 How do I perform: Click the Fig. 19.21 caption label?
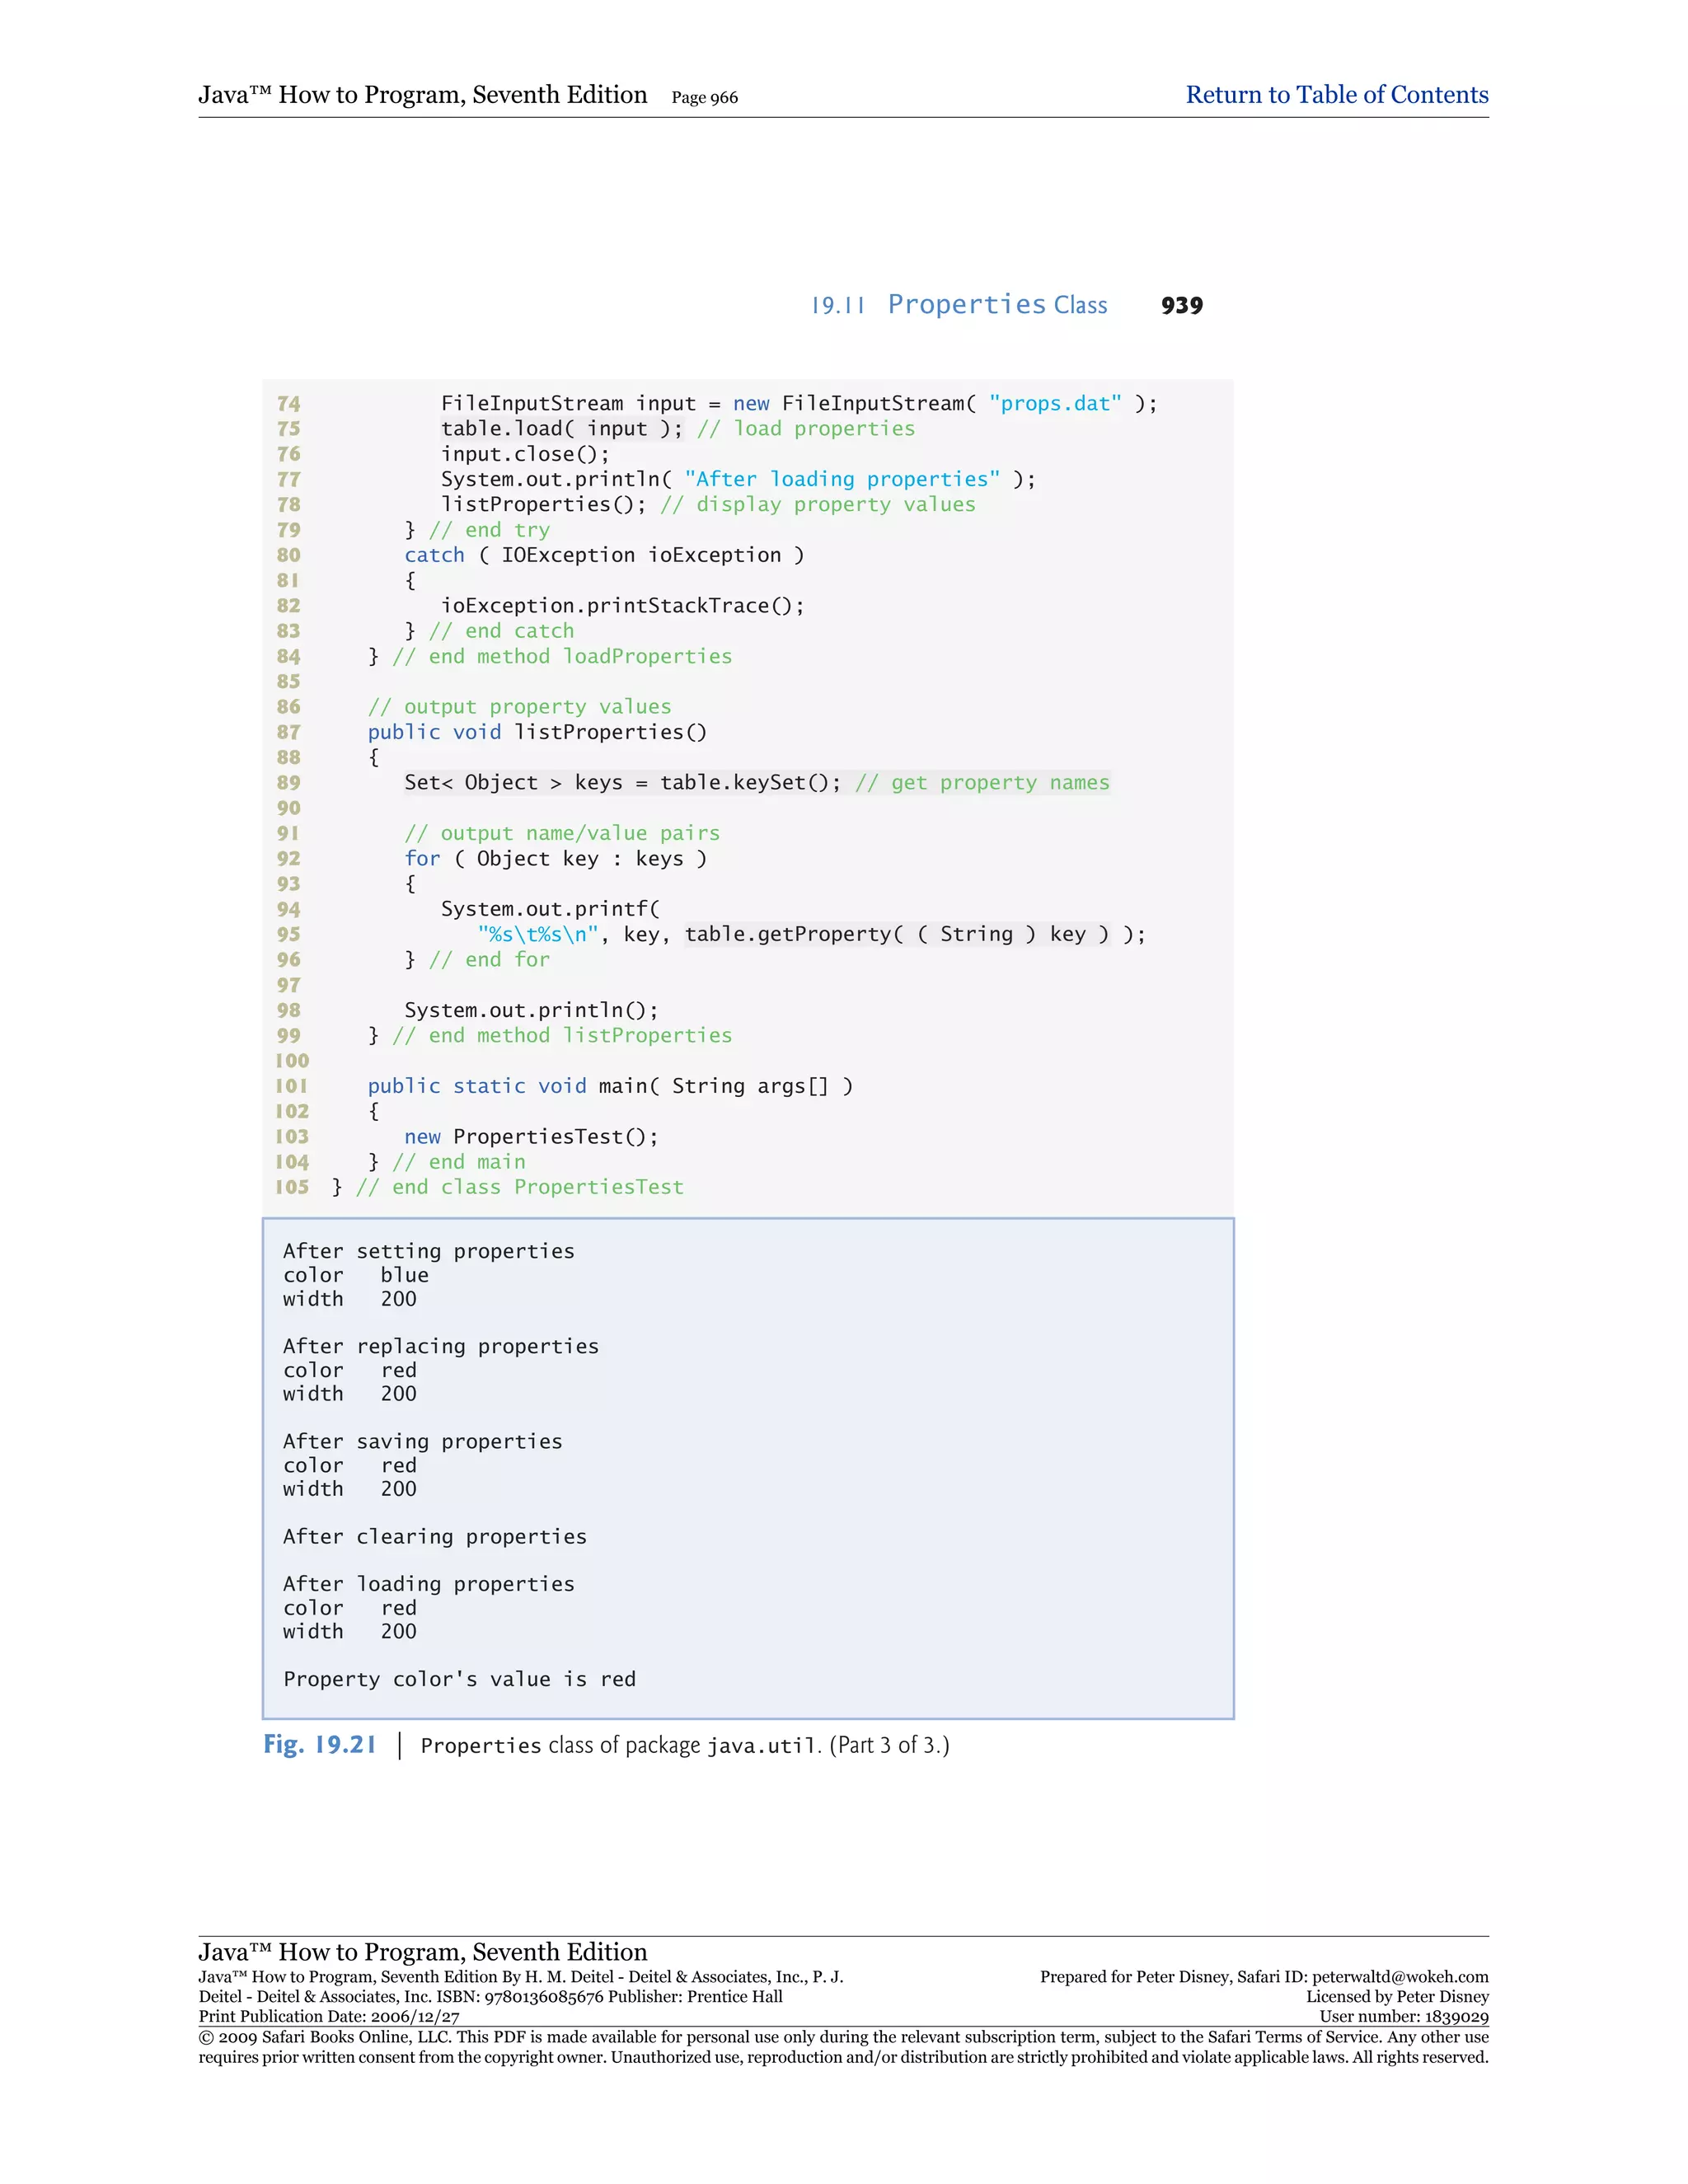[319, 1745]
